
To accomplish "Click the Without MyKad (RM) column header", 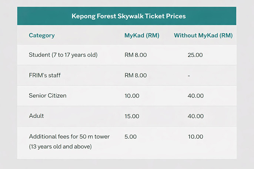I will (203, 36).
